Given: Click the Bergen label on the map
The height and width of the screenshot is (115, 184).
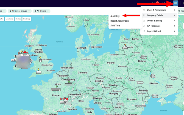Looking at the screenshot, I should point(69,17).
